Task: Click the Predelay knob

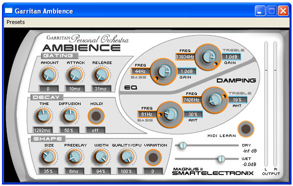Action: tap(75, 156)
